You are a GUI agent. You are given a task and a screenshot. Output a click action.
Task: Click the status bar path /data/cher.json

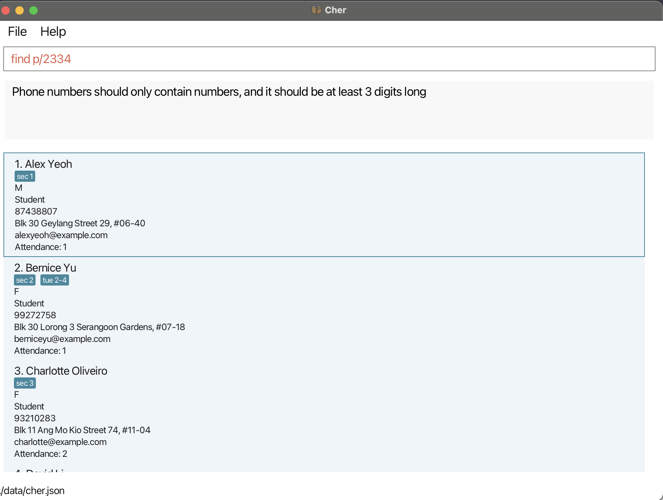coord(32,491)
